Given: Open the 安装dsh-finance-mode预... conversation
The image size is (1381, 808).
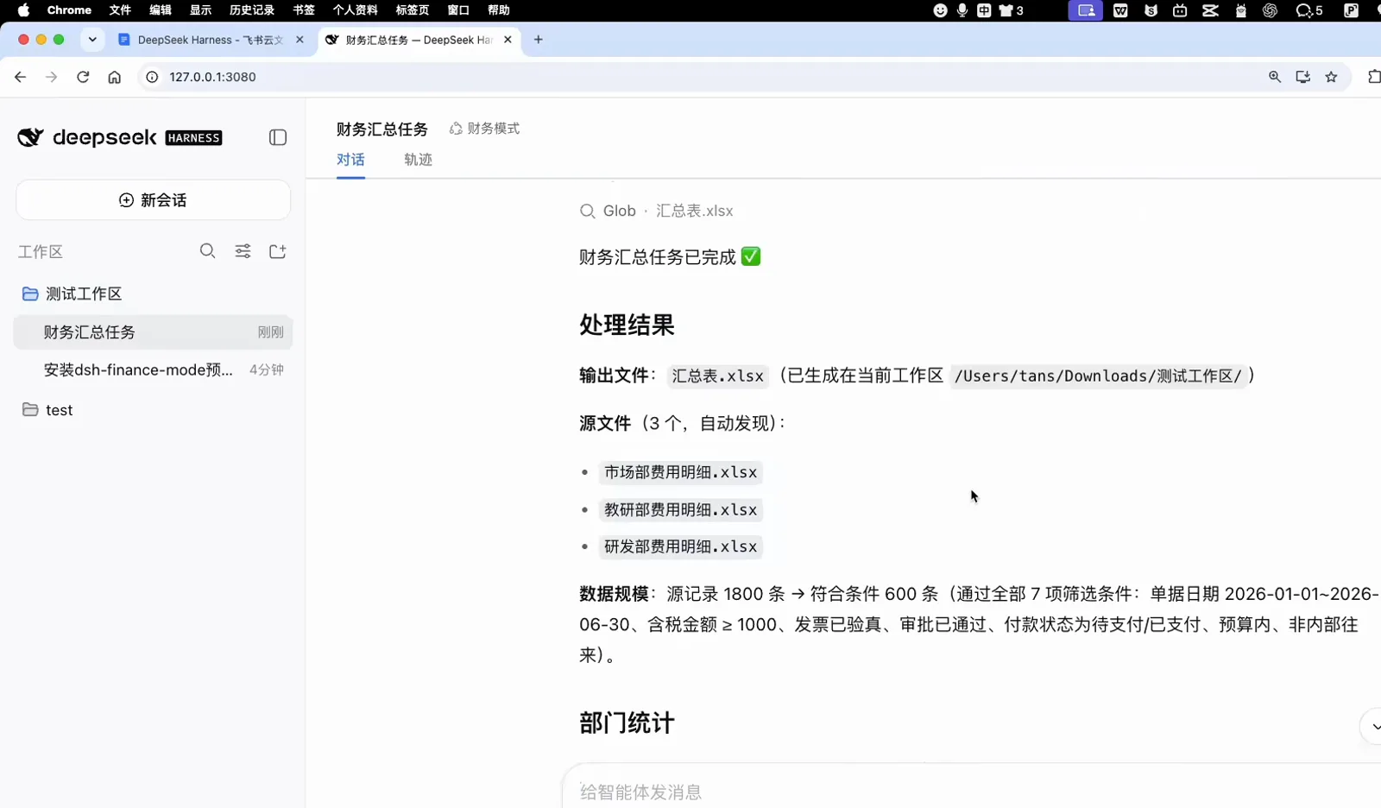Looking at the screenshot, I should click(x=153, y=369).
